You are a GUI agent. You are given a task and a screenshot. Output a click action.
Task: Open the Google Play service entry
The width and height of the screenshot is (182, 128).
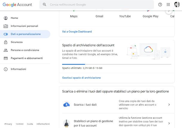pos(151,16)
